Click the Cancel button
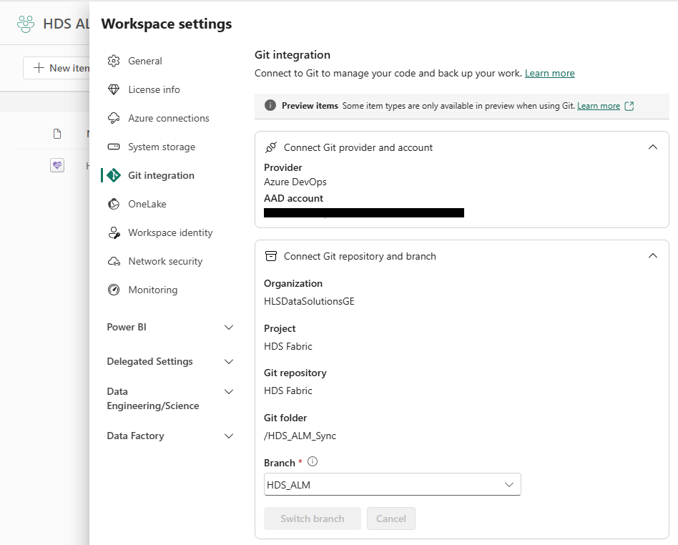The width and height of the screenshot is (678, 545). pos(391,519)
